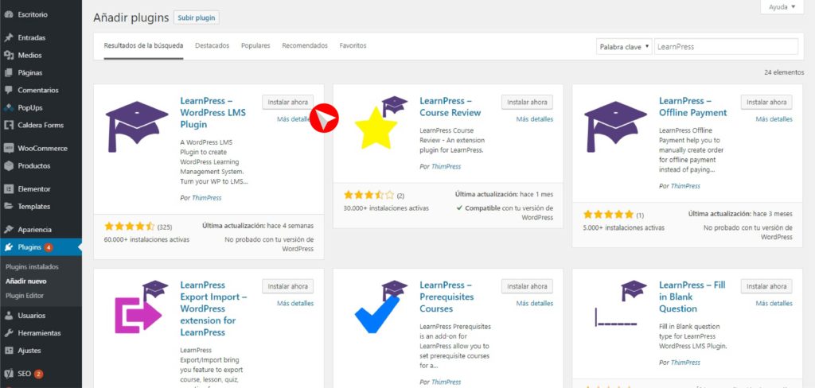Image resolution: width=815 pixels, height=388 pixels.
Task: Open the Medios media icon
Action: 8,55
